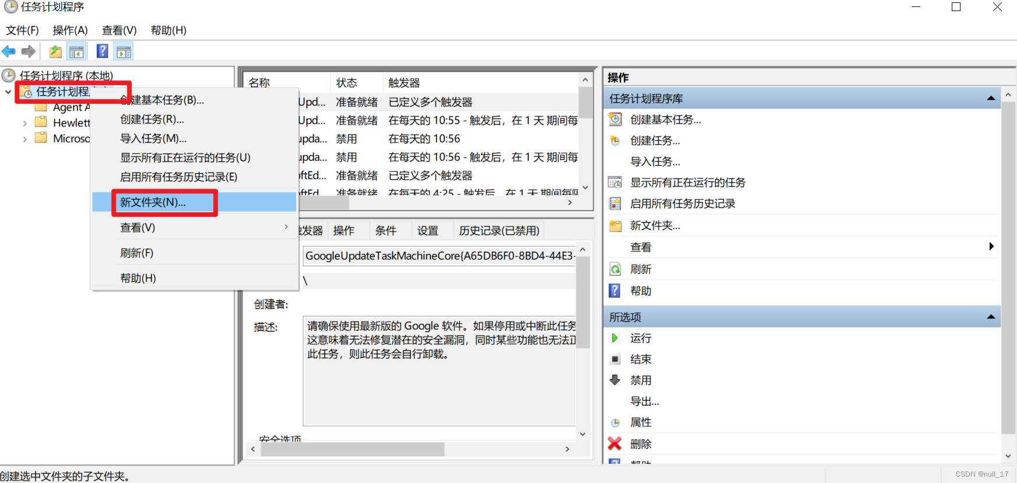Sort the task list by 名称 column header

pos(287,83)
